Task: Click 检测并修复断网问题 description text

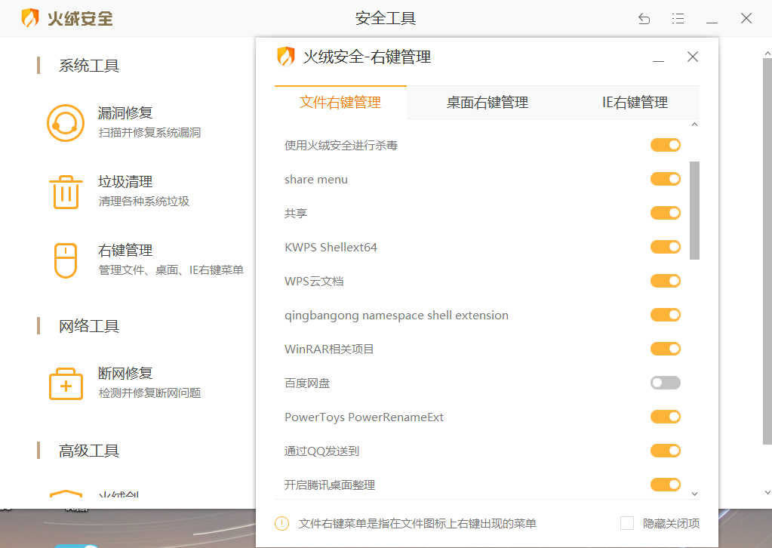Action: pyautogui.click(x=149, y=393)
